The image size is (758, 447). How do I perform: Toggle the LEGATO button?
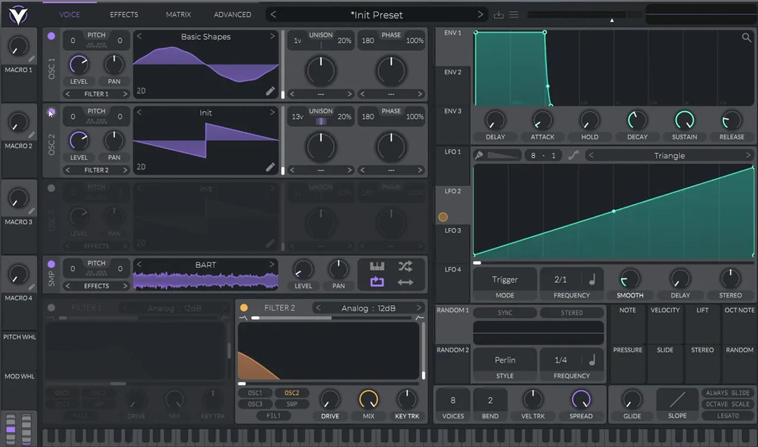tap(728, 416)
